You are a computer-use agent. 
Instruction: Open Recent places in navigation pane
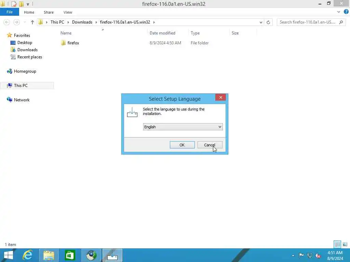pos(30,57)
